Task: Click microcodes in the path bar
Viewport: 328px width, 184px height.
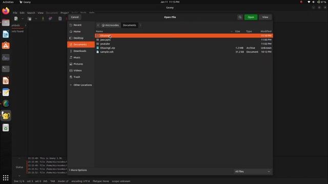Action: click(x=110, y=25)
